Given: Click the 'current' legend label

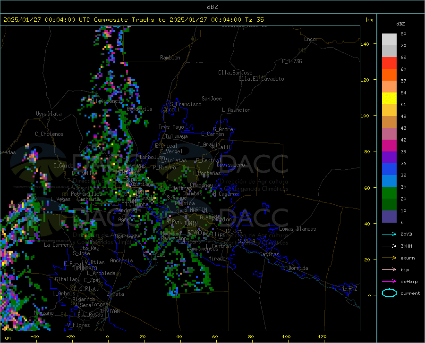Looking at the screenshot, I should (410, 293).
